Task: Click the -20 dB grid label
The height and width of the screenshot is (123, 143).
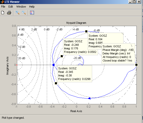Action: coord(77,58)
